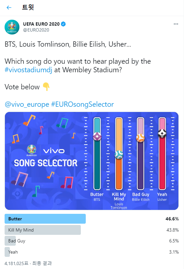184x269 pixels.
Task: Click the Yeah slider black knob
Action: [x=162, y=133]
